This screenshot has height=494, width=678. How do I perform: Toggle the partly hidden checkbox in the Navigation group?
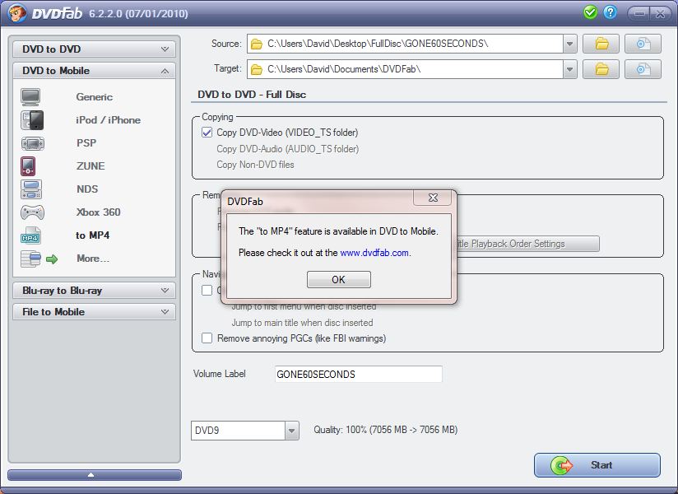[x=207, y=290]
